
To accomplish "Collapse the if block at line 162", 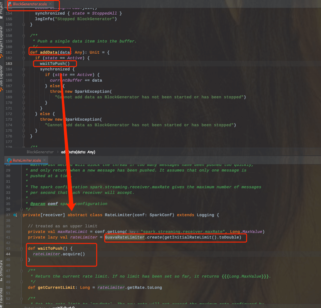I will (24, 58).
